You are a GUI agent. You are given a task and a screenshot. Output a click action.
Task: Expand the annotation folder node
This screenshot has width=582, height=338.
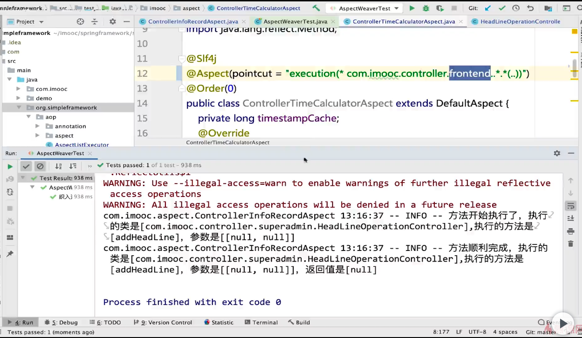[37, 126]
